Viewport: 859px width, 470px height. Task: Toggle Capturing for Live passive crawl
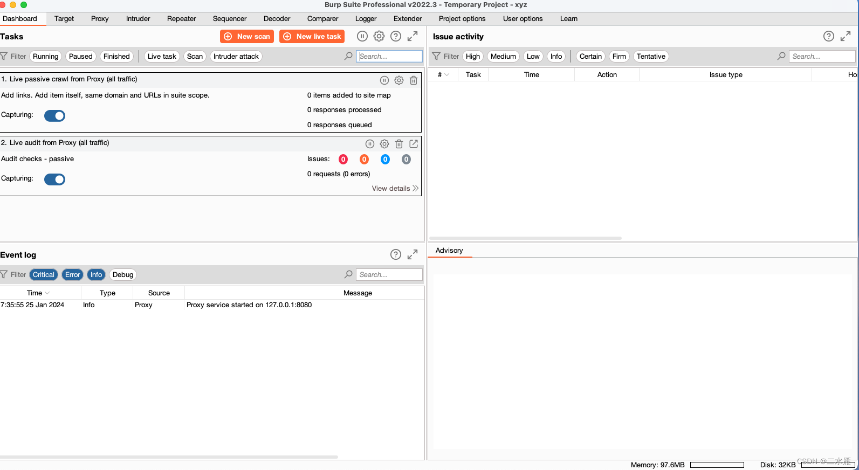tap(54, 116)
